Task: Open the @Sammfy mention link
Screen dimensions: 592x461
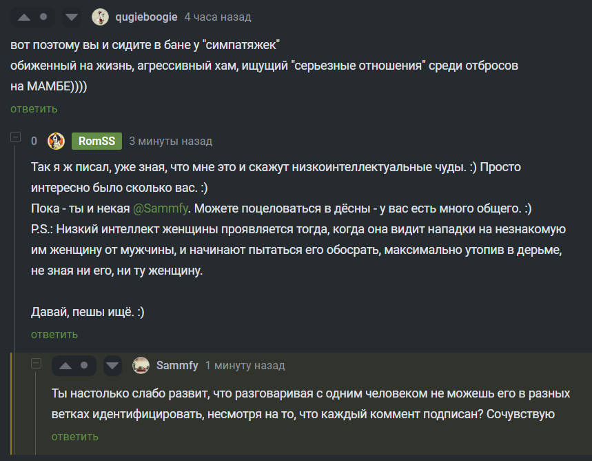Action: pos(161,208)
